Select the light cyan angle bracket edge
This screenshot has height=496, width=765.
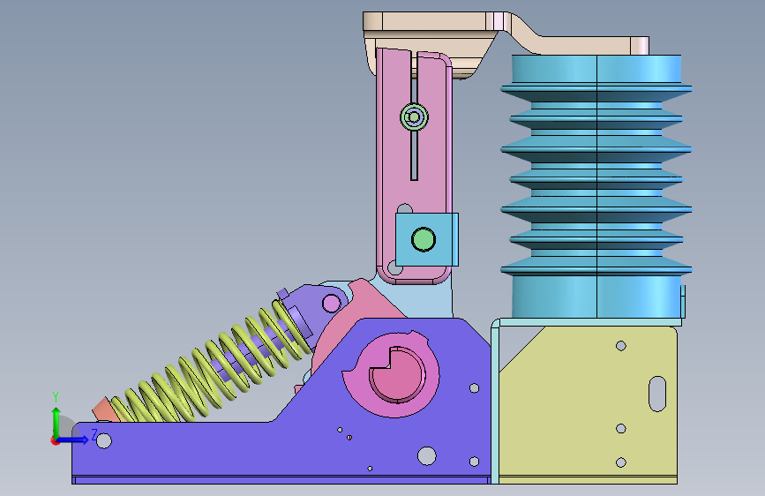[495, 401]
